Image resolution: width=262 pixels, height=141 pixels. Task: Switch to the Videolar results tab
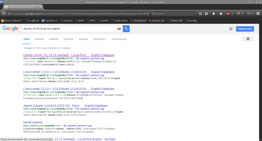click(x=39, y=39)
